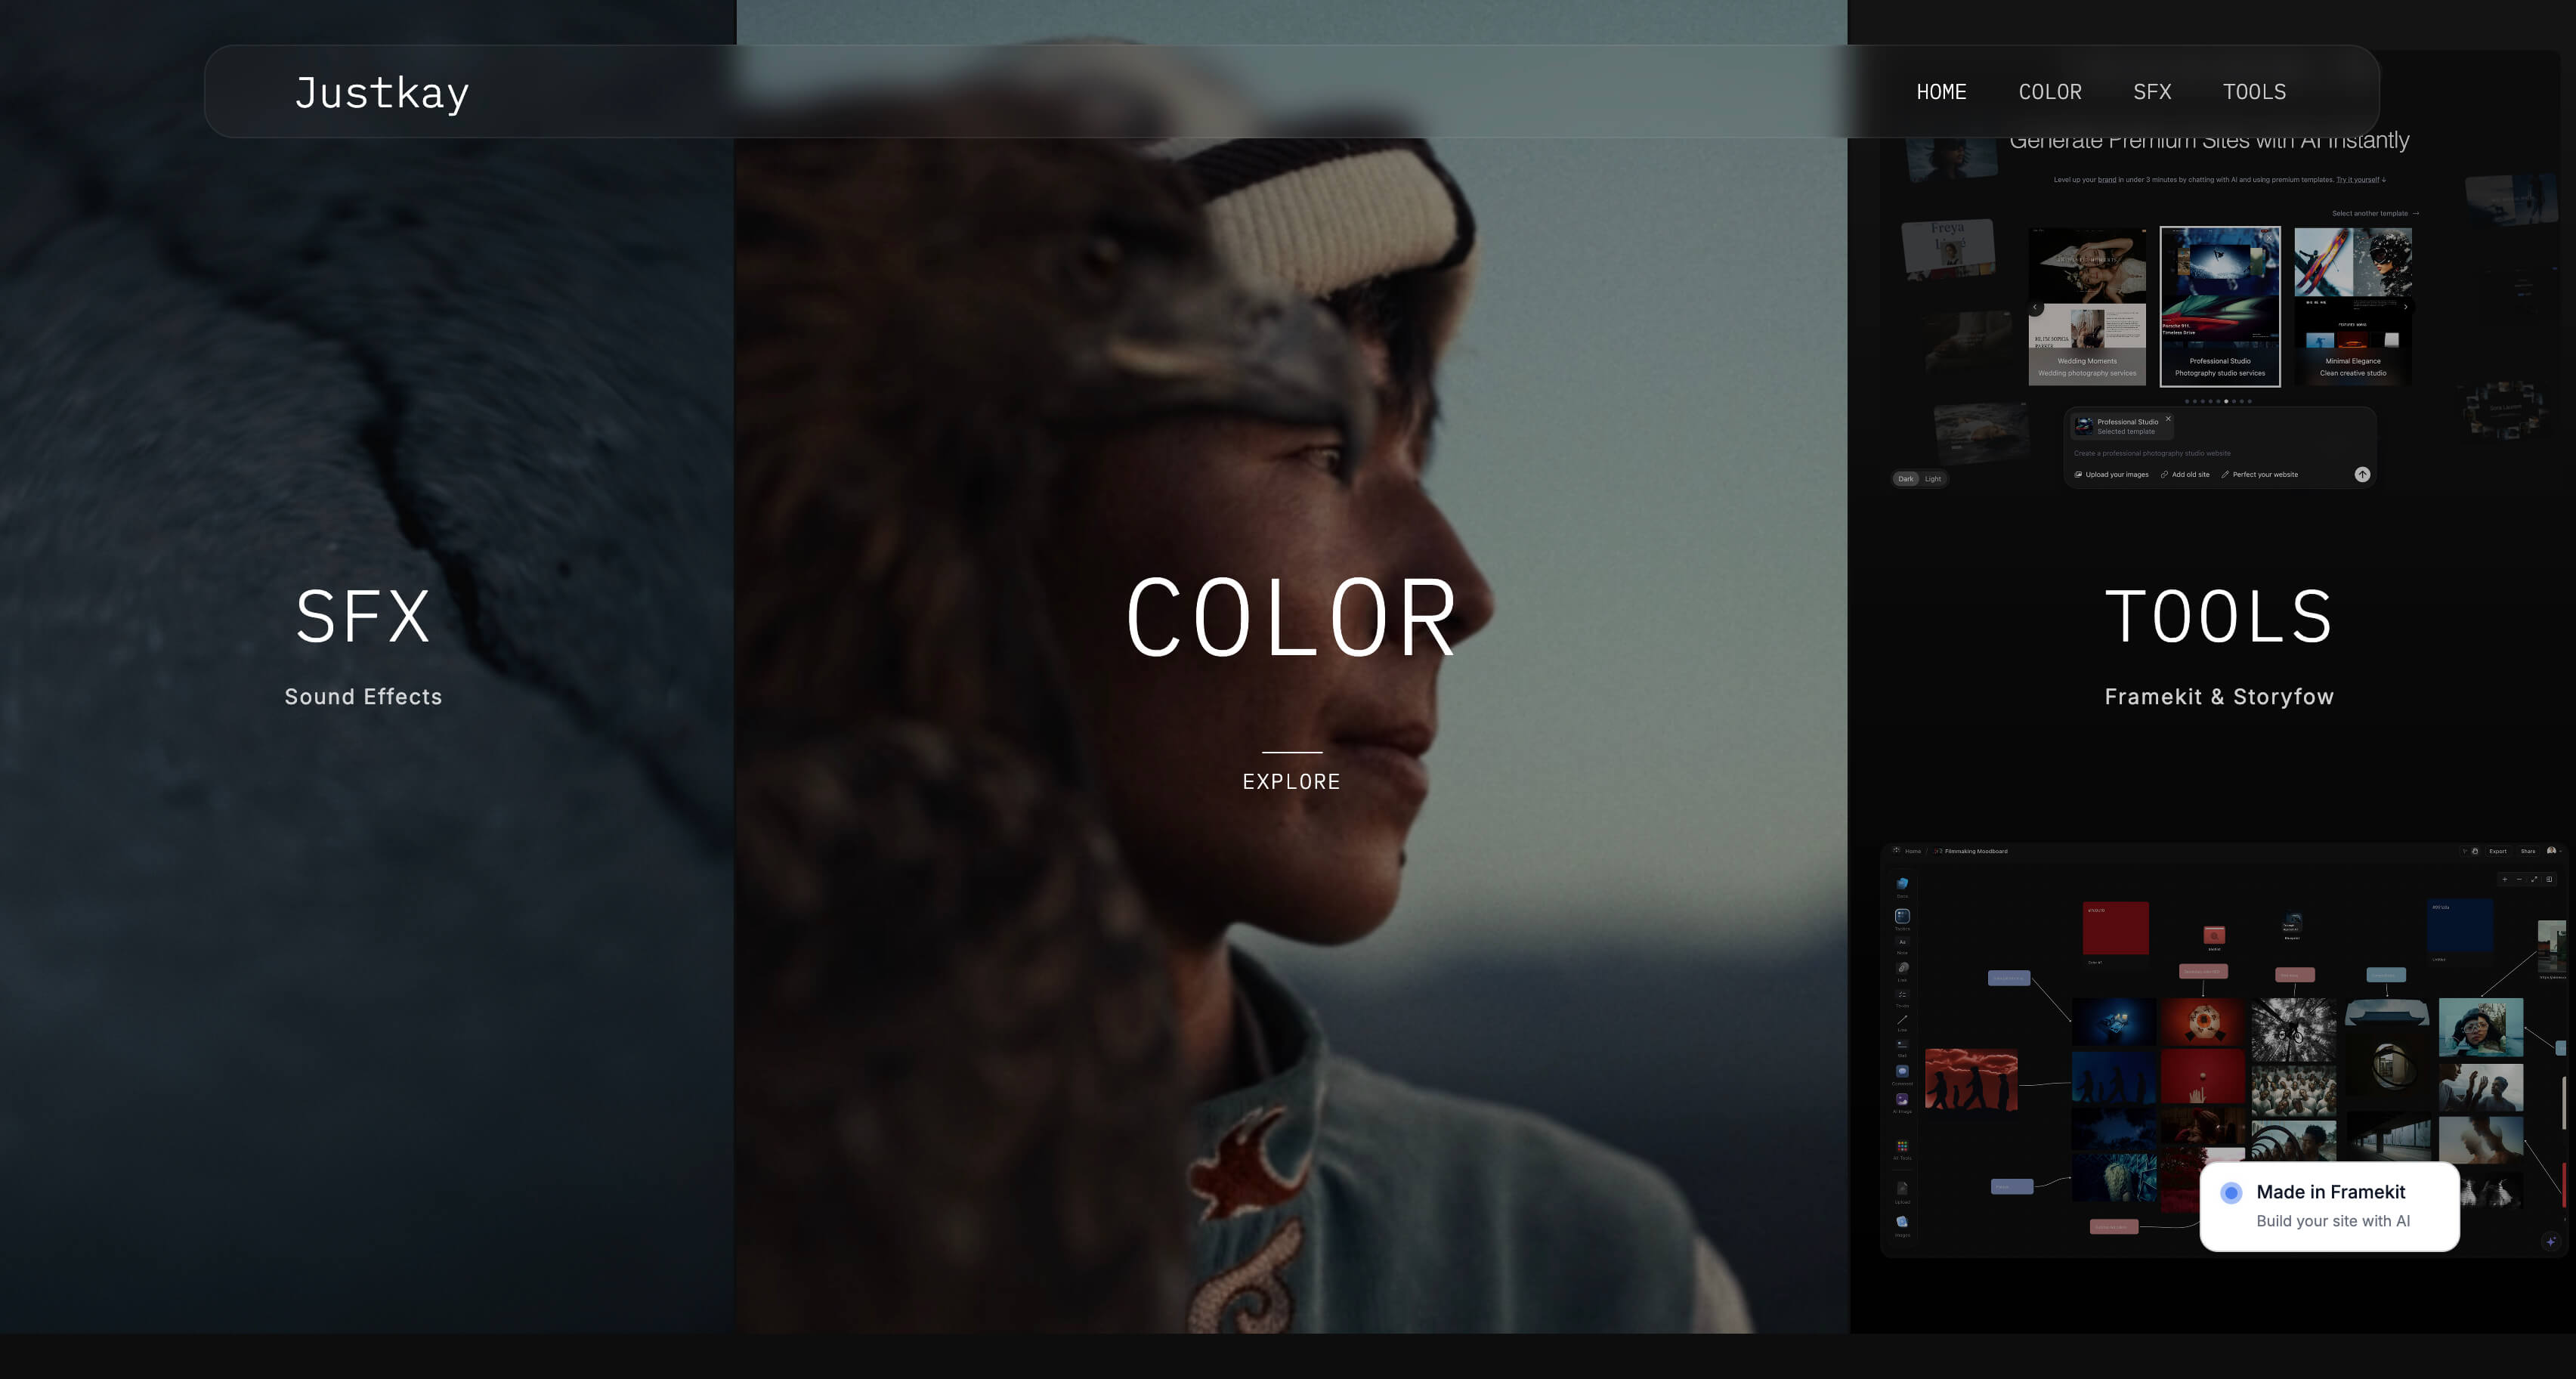Click Share button in Storyflow preview
Viewport: 2576px width, 1379px height.
(x=2528, y=852)
